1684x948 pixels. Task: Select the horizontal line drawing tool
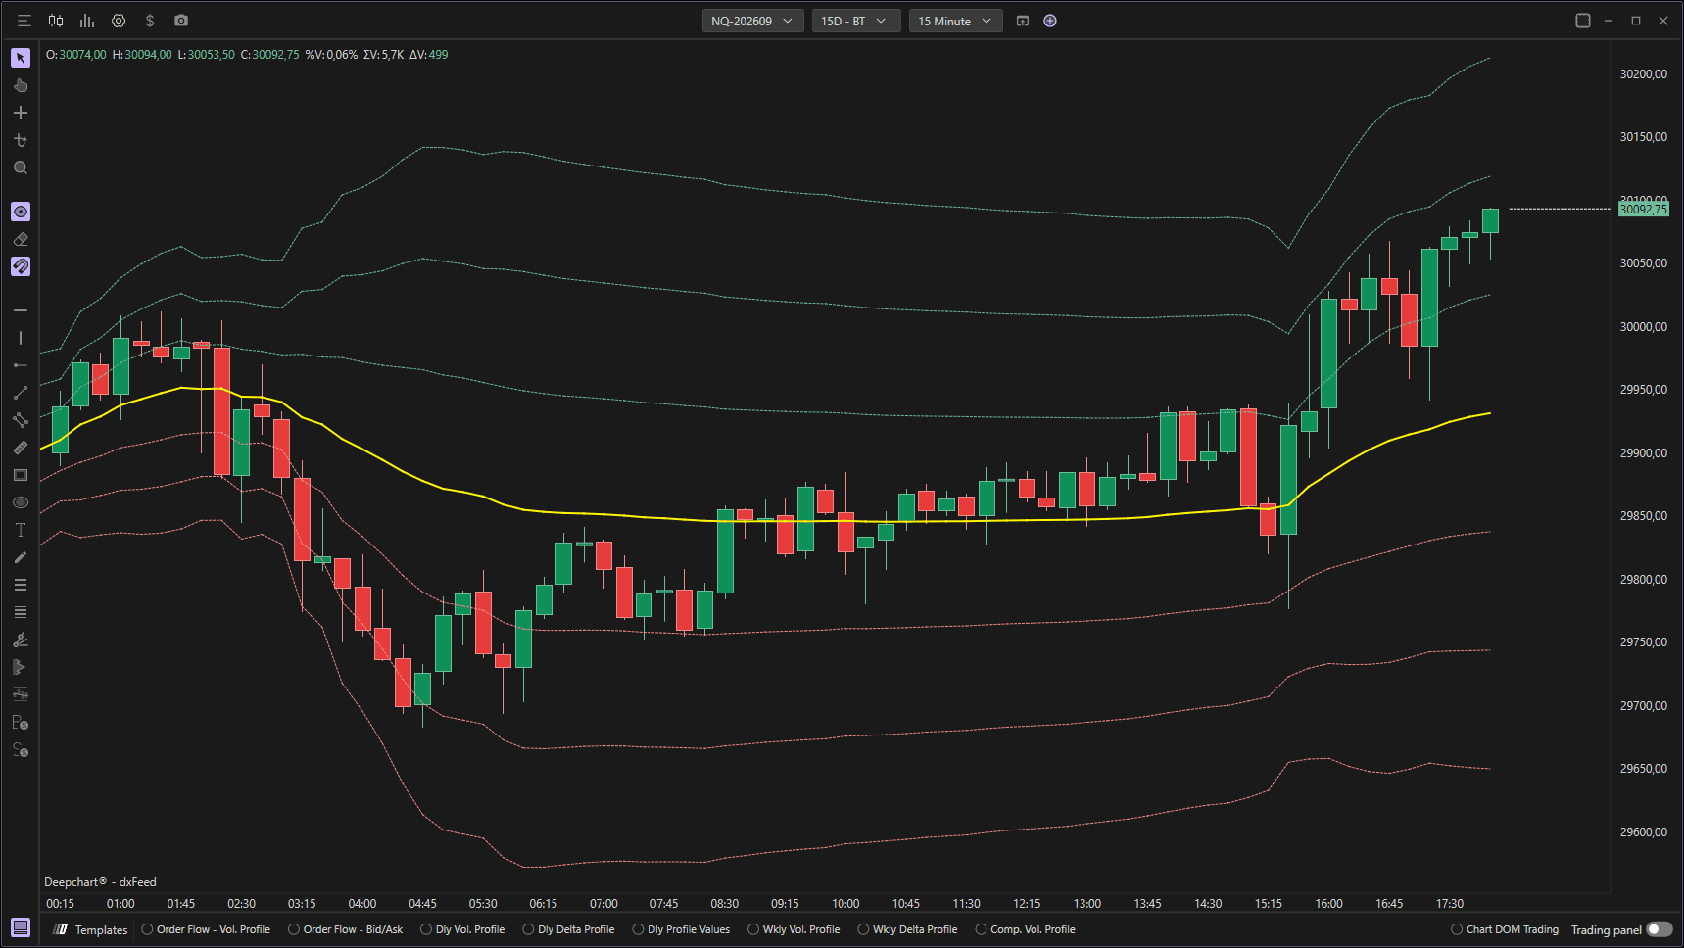point(21,310)
